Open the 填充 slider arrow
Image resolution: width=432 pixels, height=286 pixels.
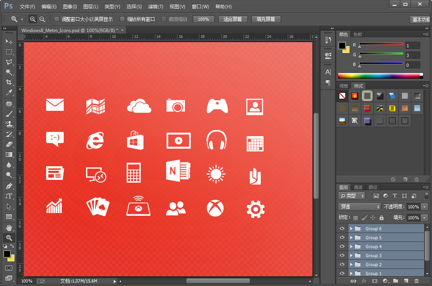(425, 218)
